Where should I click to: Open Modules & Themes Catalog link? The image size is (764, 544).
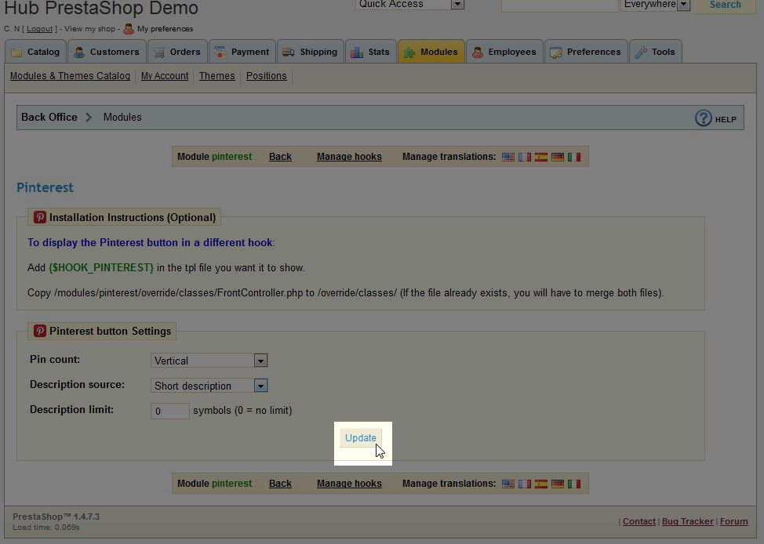(70, 76)
